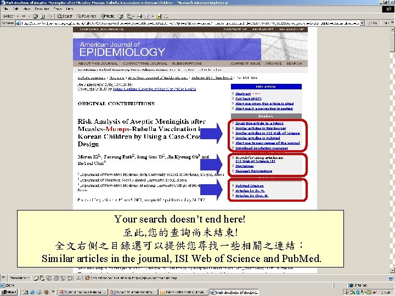
Task: Click the Mail toolbar icon
Action: click(x=129, y=16)
